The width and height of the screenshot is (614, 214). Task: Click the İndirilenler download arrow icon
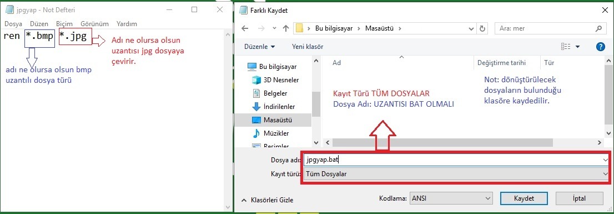[256, 107]
